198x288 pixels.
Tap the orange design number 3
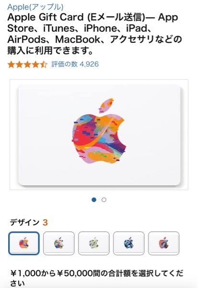click(x=45, y=223)
